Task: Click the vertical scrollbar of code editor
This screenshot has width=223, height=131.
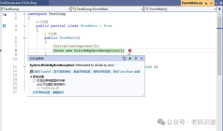Action: click(x=220, y=65)
